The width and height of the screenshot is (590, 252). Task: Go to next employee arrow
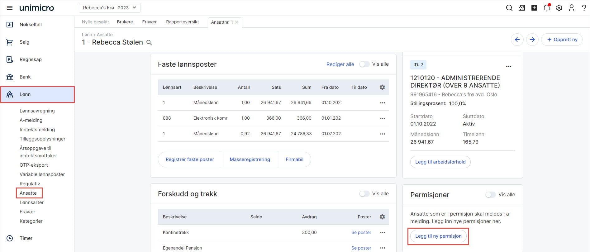point(532,40)
